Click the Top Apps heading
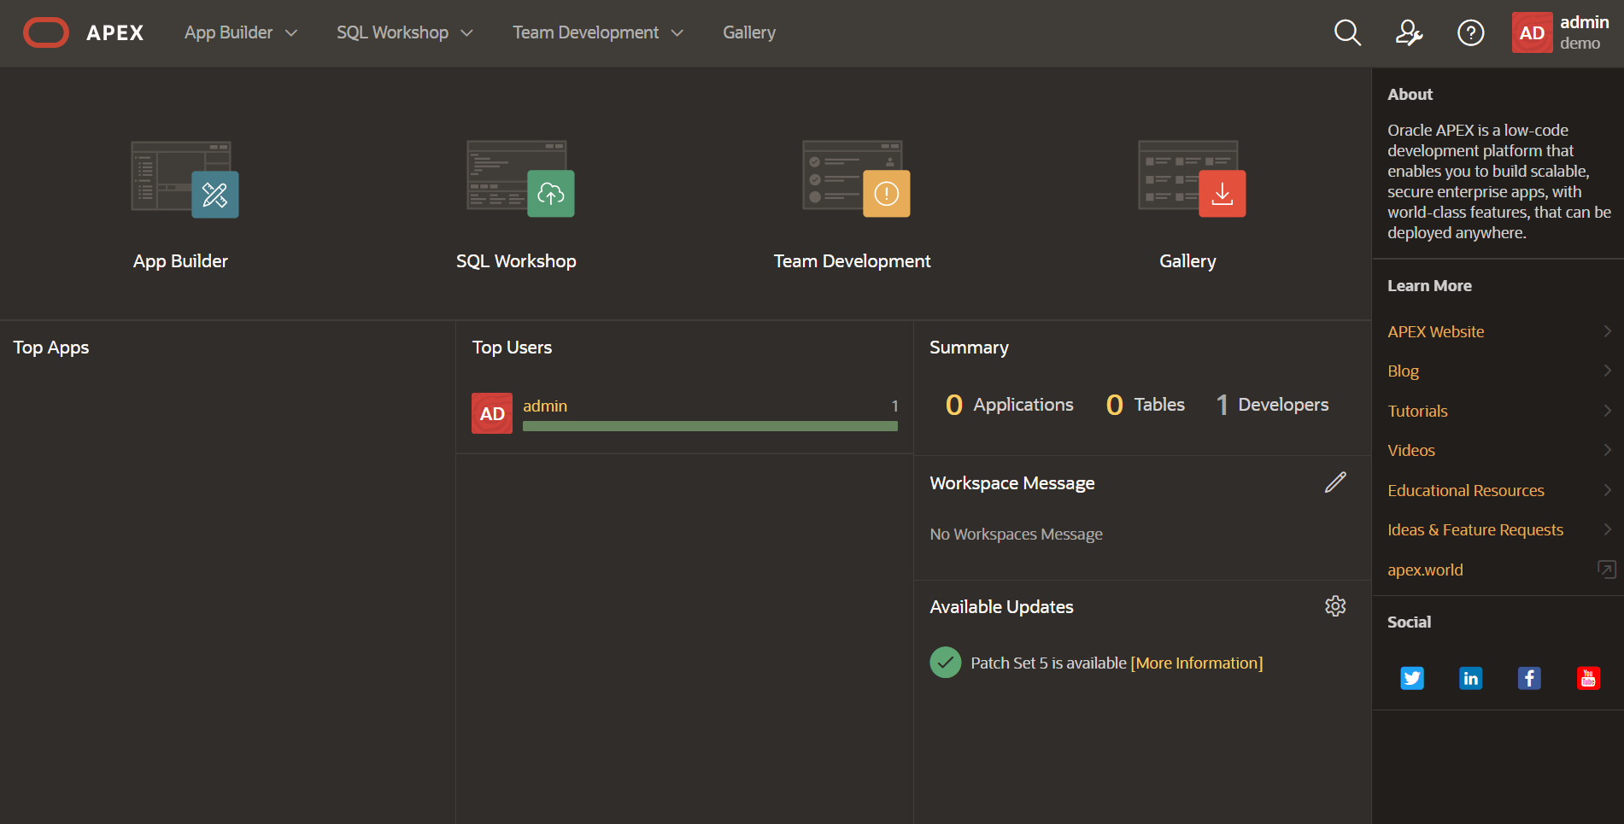Image resolution: width=1624 pixels, height=824 pixels. (x=51, y=348)
